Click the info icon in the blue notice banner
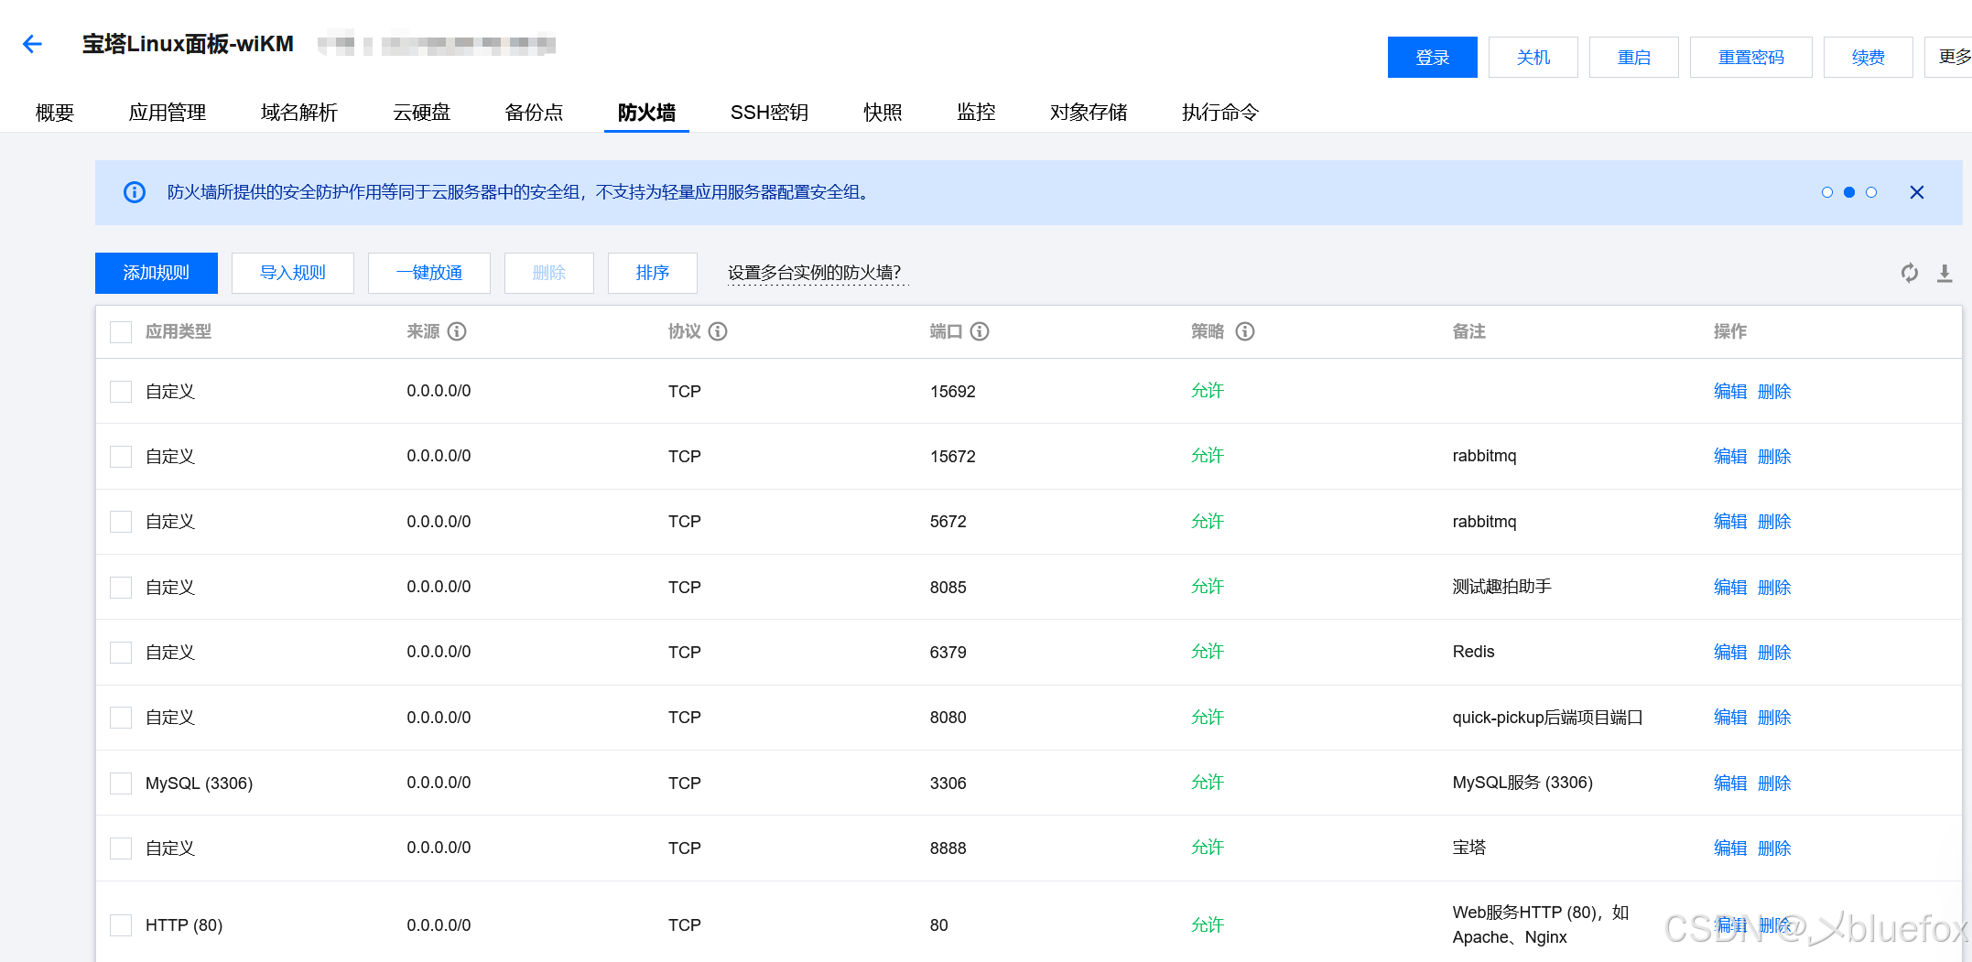This screenshot has height=962, width=1972. [135, 192]
